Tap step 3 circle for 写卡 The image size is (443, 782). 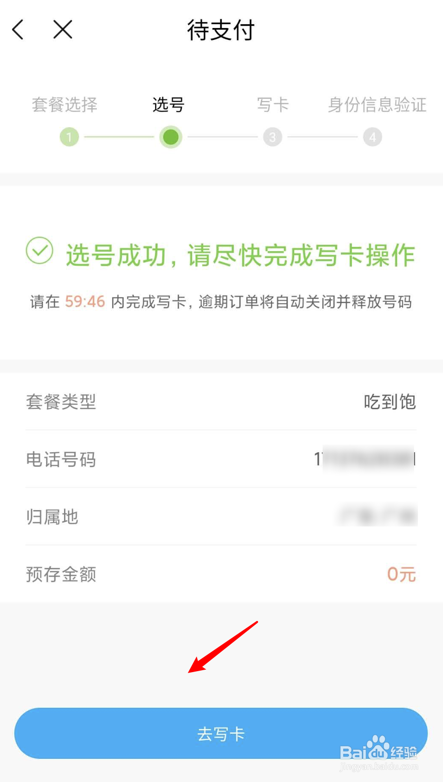pyautogui.click(x=273, y=137)
